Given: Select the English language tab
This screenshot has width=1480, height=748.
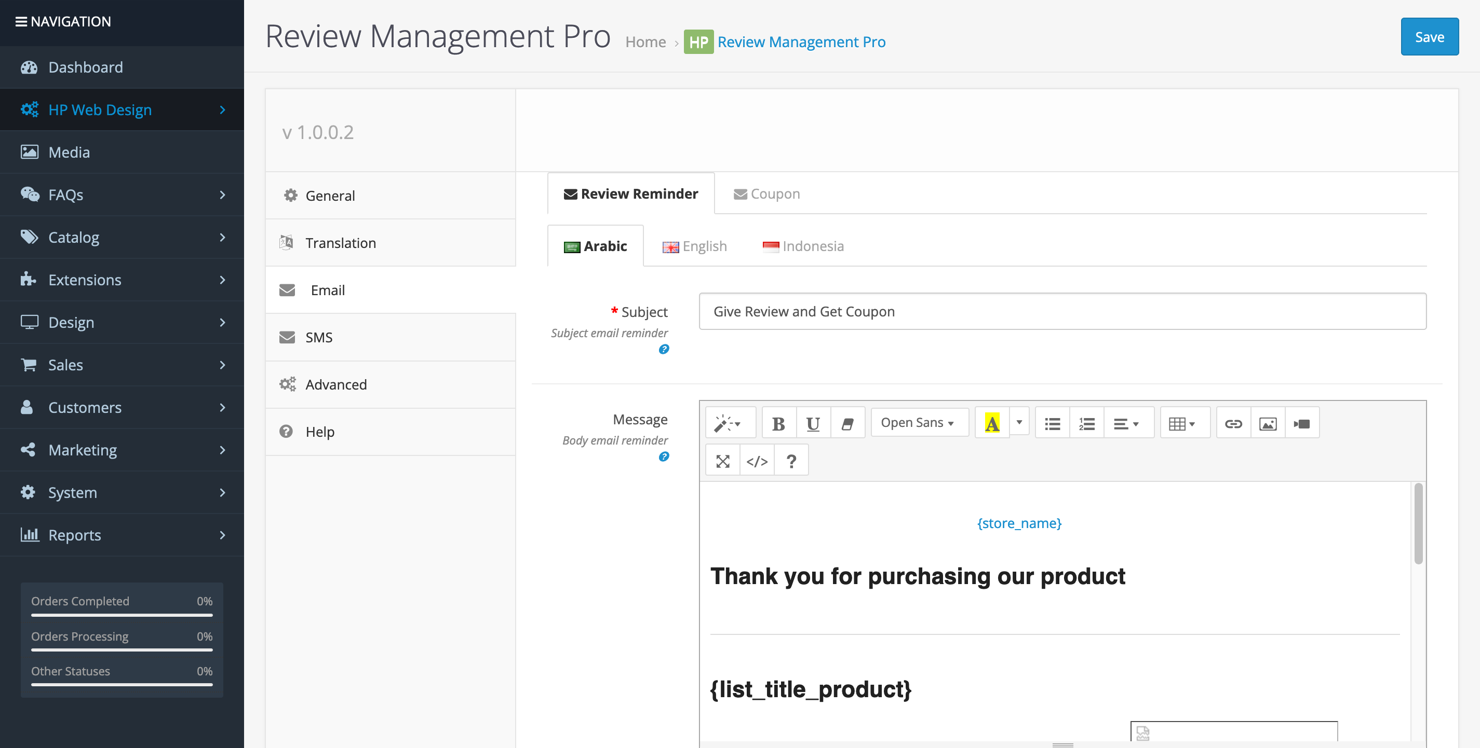Looking at the screenshot, I should coord(695,246).
